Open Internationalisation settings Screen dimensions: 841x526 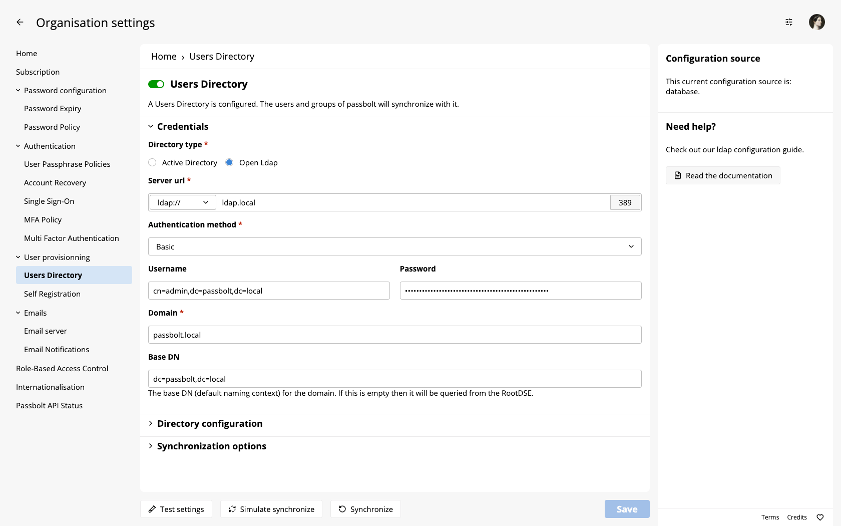tap(50, 387)
